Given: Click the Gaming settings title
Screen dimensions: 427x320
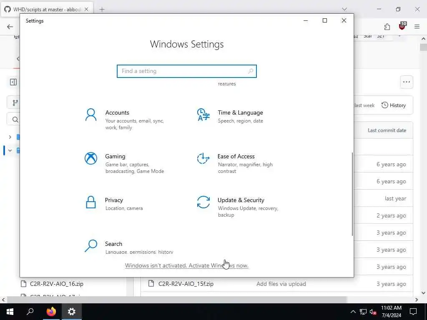Looking at the screenshot, I should point(115,157).
